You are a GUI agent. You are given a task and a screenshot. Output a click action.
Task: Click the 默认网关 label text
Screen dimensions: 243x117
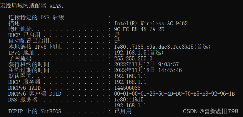click(x=20, y=76)
